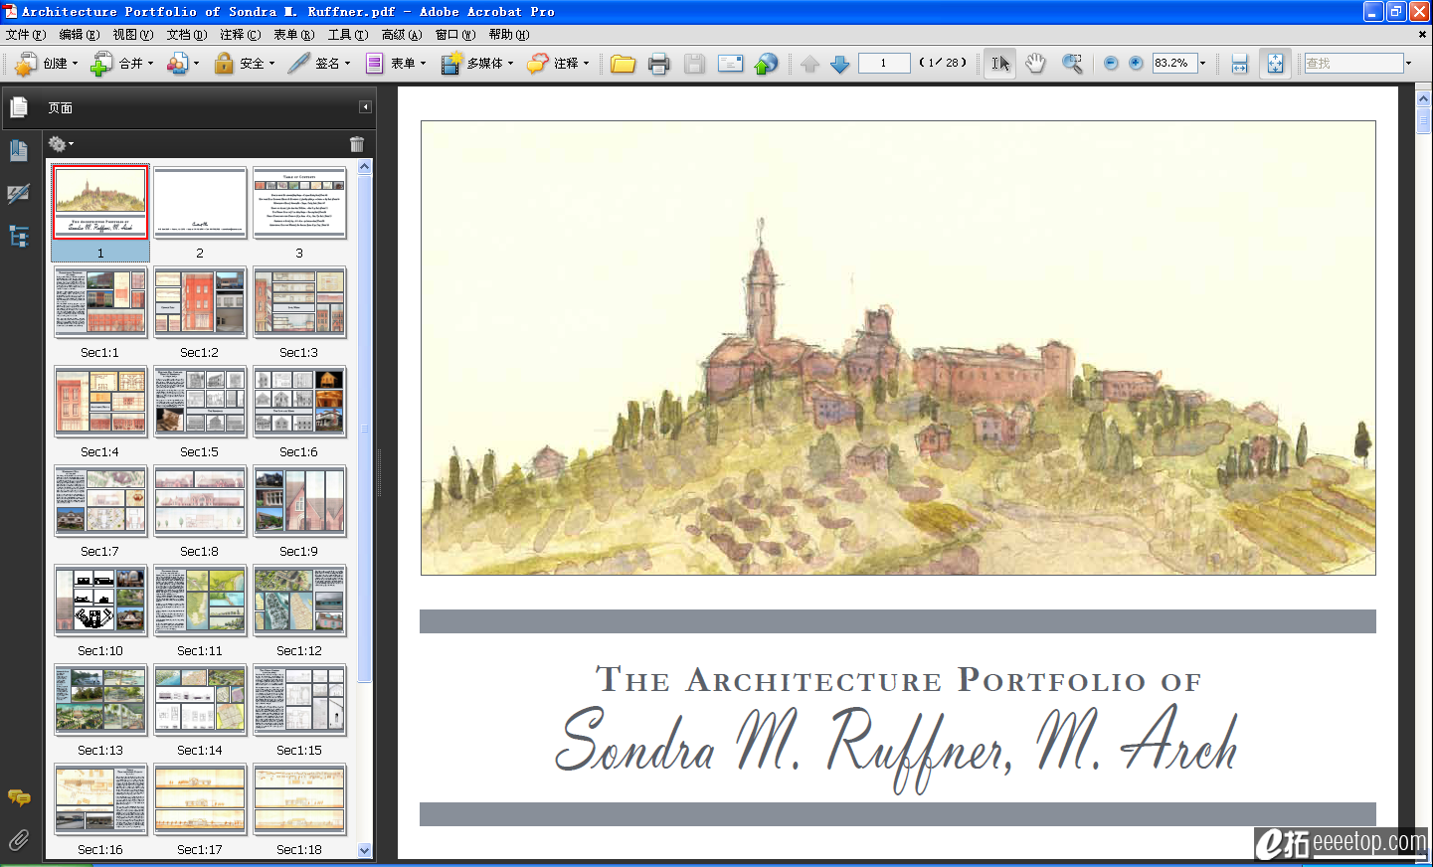Click the Multimedia film (多媒体) icon
The height and width of the screenshot is (867, 1433).
451,64
